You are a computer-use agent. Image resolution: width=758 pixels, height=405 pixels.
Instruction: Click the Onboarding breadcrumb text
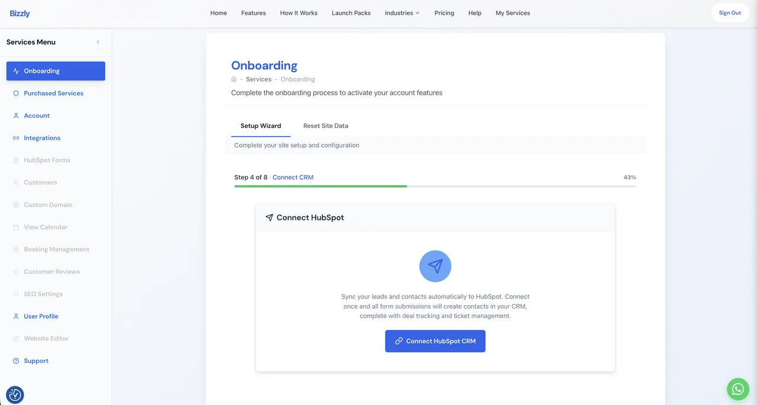(x=298, y=79)
